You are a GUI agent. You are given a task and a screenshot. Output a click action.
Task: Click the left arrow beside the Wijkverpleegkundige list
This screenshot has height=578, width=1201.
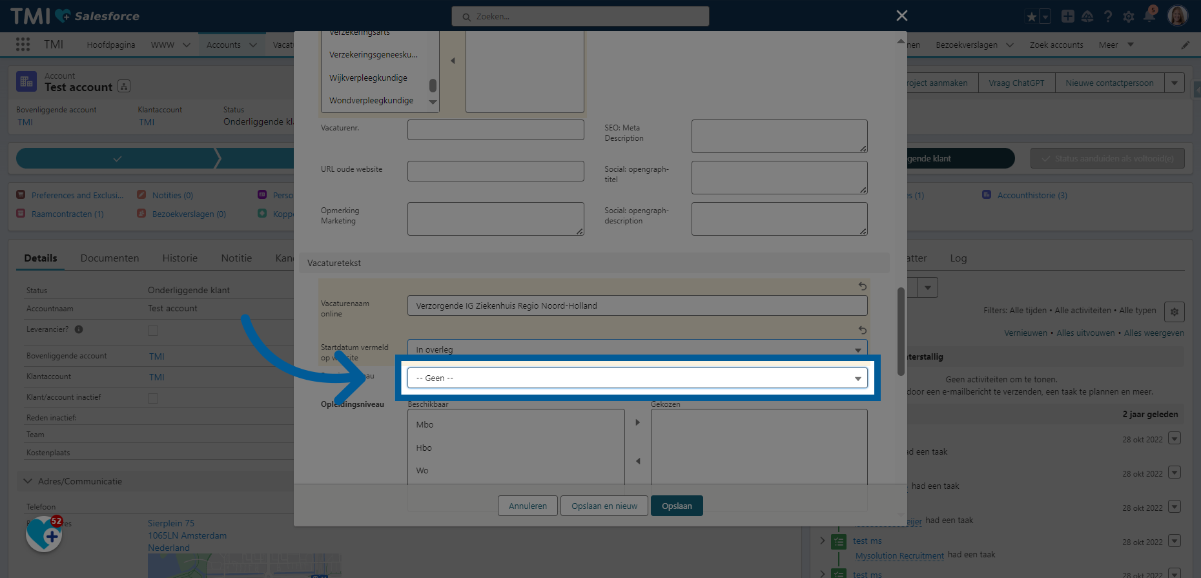[453, 61]
